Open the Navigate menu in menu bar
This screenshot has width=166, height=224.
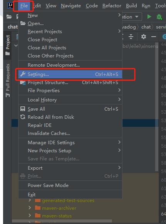[x=71, y=6]
